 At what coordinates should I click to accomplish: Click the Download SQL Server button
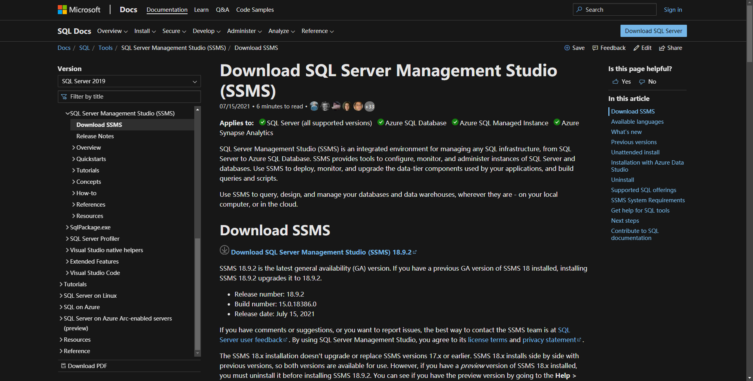pyautogui.click(x=654, y=31)
